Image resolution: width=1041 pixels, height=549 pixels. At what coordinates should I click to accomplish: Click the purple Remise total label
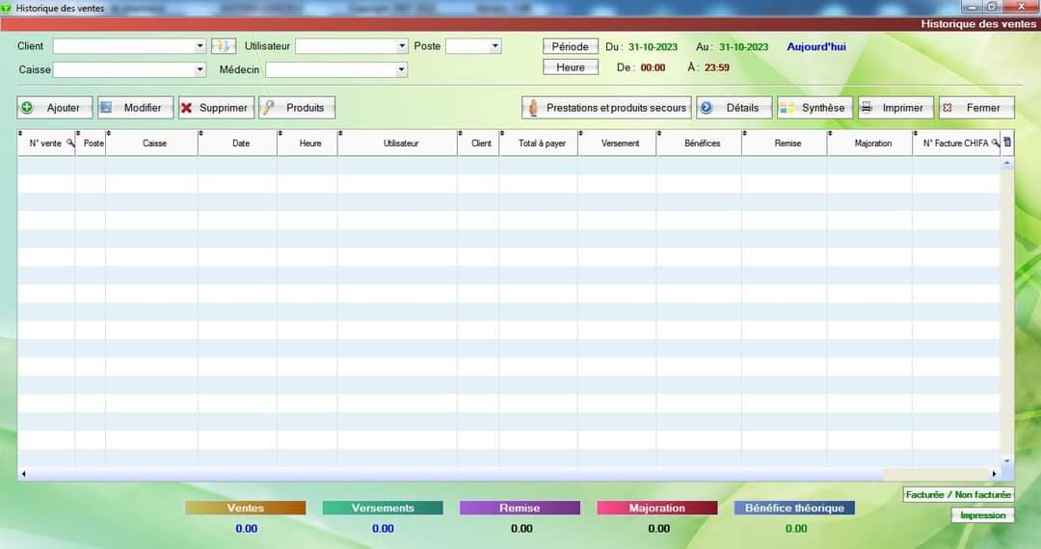[520, 508]
